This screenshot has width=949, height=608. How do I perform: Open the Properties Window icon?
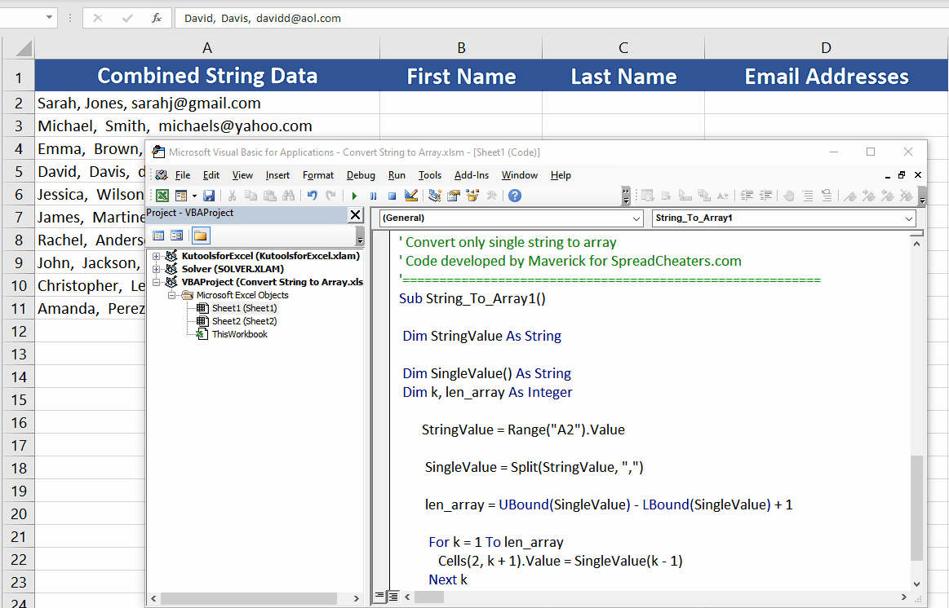[454, 196]
